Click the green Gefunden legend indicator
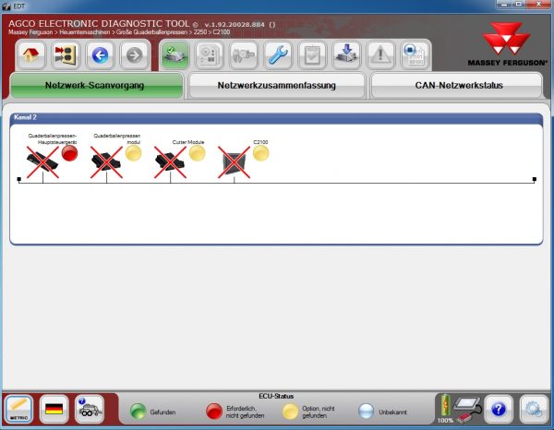 tap(138, 412)
